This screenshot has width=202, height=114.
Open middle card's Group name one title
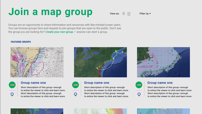coord(97,83)
